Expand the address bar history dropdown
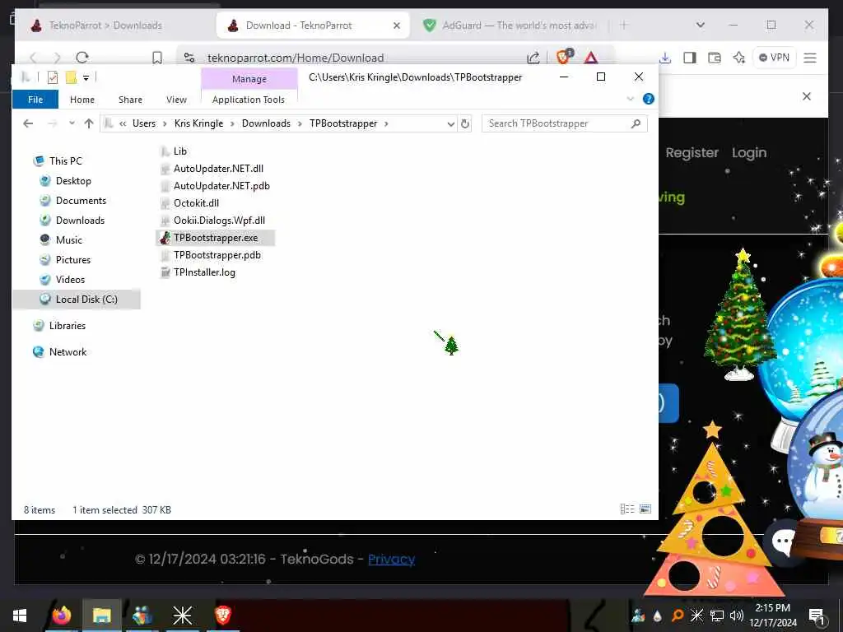843x632 pixels. coord(450,123)
